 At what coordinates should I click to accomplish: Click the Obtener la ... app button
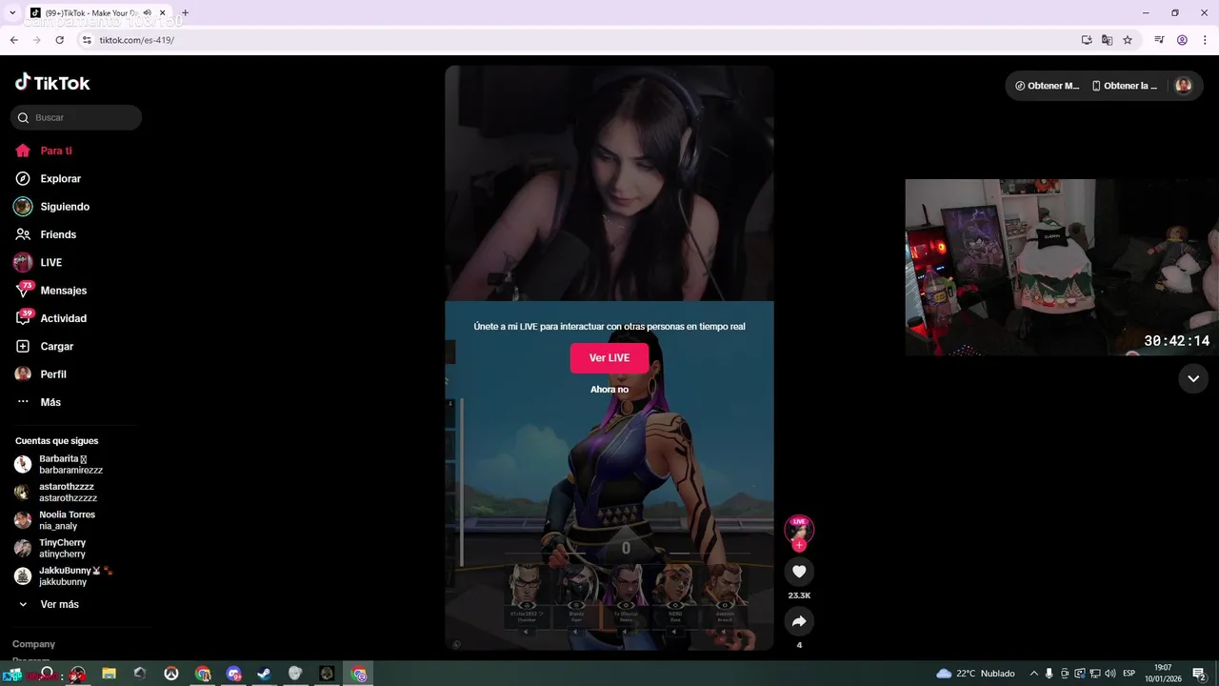(x=1125, y=86)
